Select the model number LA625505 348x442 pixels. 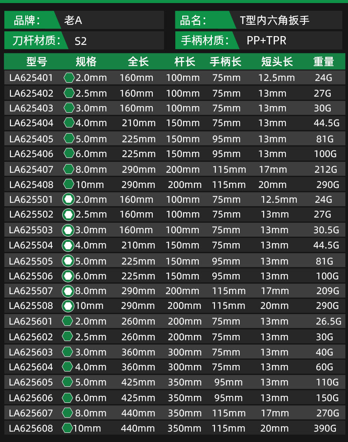(x=31, y=261)
